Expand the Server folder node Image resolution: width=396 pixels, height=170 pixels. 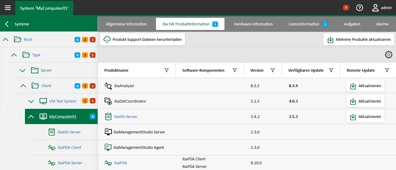pos(23,70)
